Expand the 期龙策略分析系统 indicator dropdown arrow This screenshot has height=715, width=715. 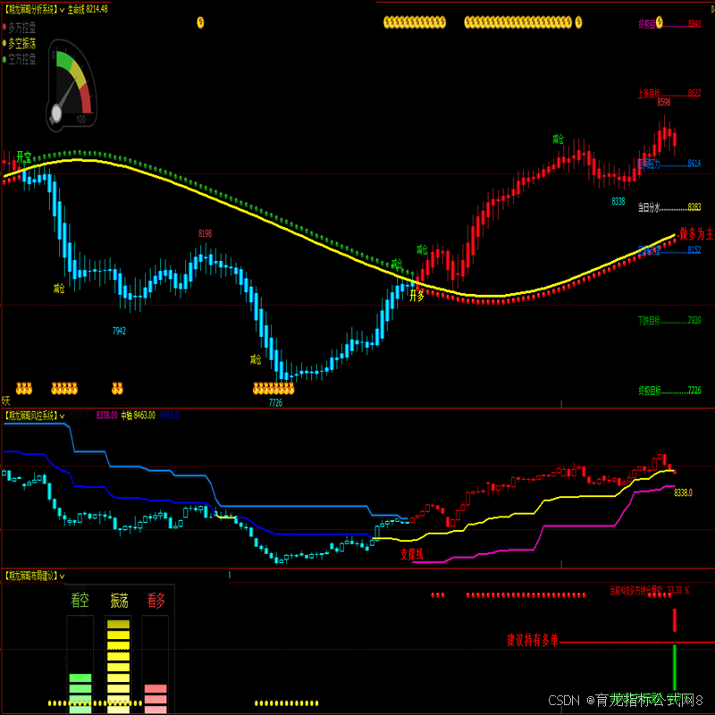click(62, 10)
